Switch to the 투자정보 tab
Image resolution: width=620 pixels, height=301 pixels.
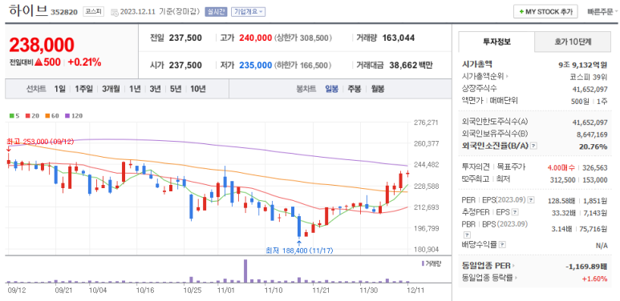coord(496,42)
